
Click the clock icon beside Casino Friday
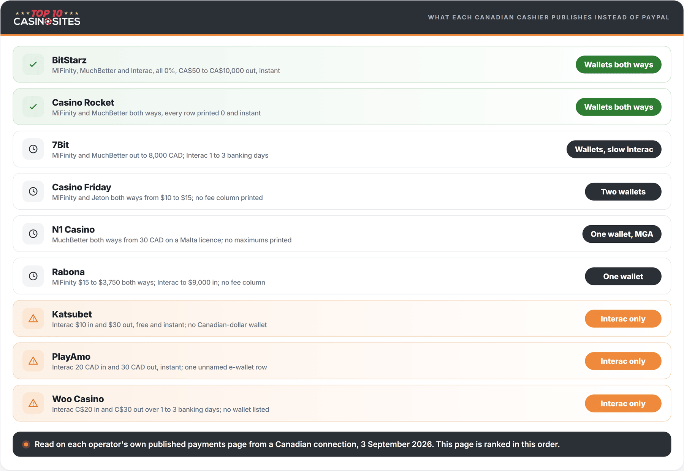click(33, 191)
